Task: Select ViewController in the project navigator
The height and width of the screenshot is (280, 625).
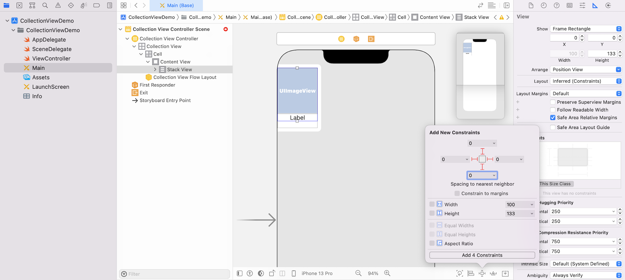Action: [51, 58]
